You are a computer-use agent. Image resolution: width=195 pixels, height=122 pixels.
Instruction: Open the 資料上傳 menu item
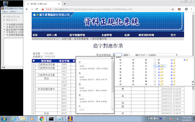[51, 35]
